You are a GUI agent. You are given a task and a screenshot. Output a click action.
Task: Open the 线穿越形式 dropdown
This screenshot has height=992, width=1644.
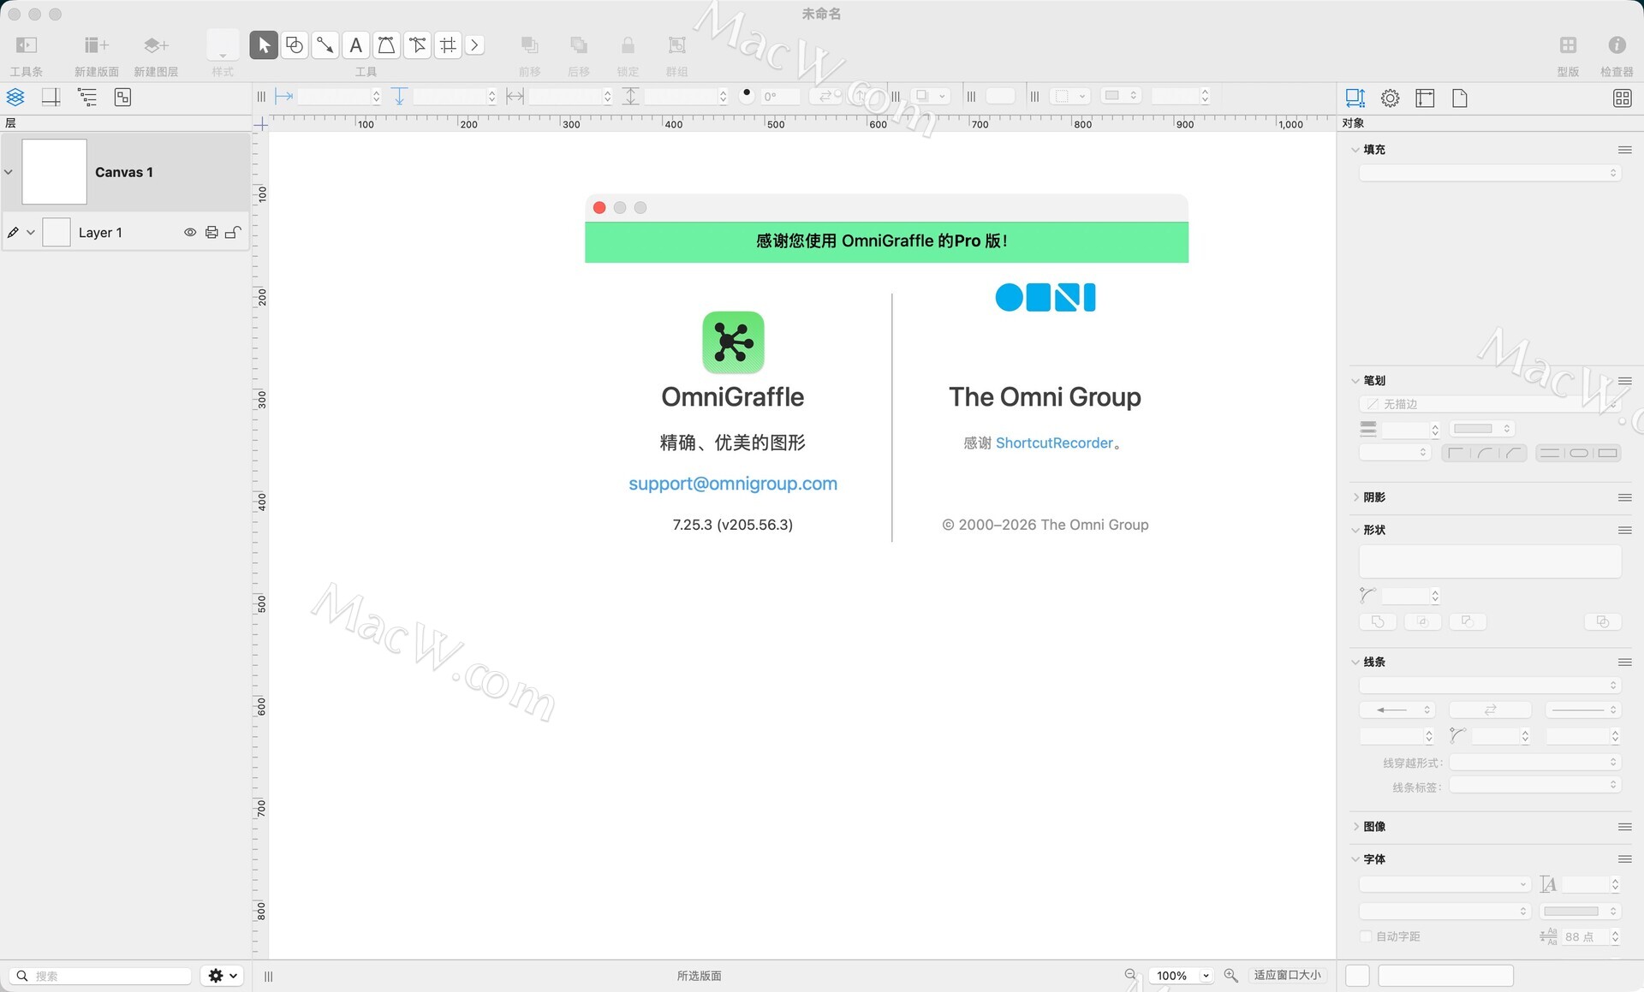click(x=1534, y=762)
